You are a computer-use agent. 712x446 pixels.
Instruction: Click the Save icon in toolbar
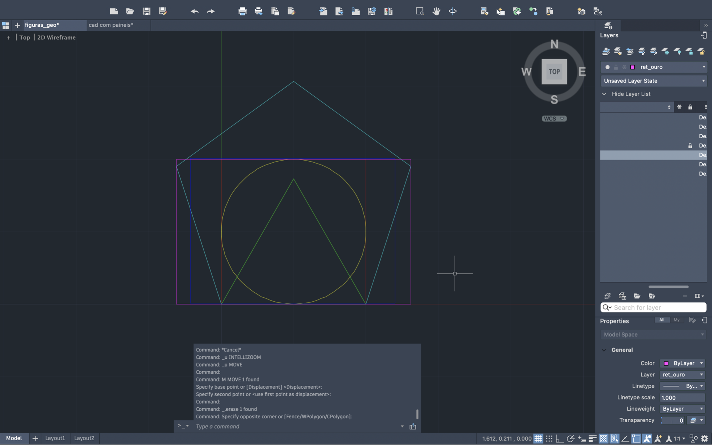coord(146,12)
